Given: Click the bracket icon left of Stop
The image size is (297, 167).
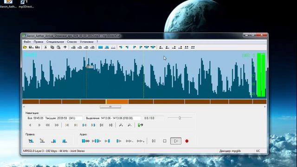Looking at the screenshot, I should point(154,141).
